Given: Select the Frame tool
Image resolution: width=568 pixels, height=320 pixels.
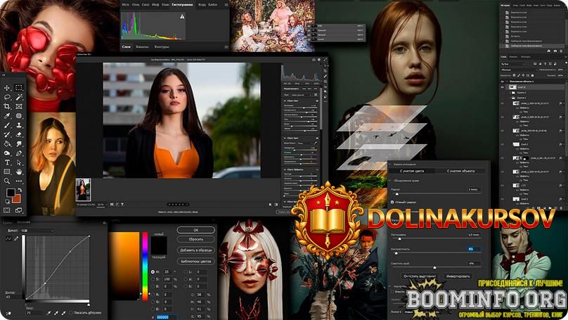Looking at the screenshot, I should tap(19, 106).
